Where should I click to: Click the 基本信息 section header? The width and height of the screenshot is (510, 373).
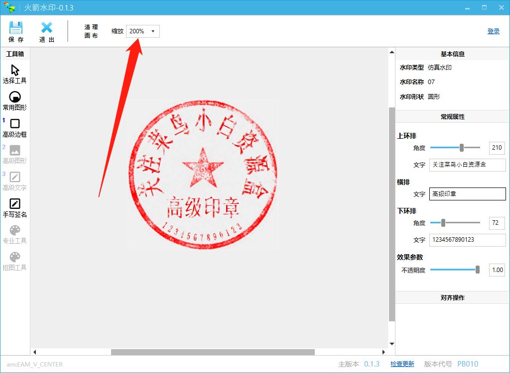[452, 54]
